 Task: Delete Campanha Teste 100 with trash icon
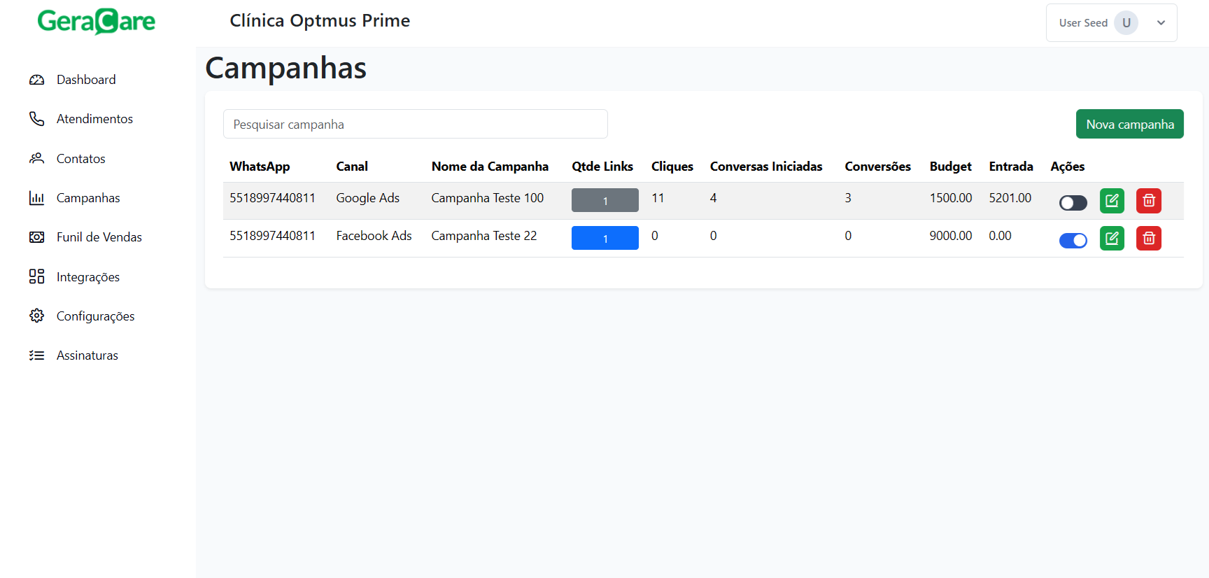tap(1148, 201)
